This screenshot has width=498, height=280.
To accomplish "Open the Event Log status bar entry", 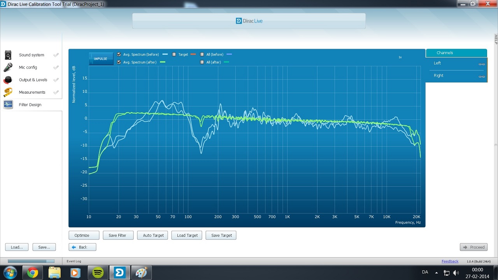I will (74, 261).
